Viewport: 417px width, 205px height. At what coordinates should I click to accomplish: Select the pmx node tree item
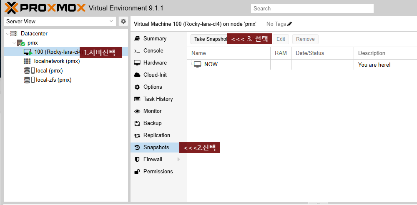click(66, 43)
